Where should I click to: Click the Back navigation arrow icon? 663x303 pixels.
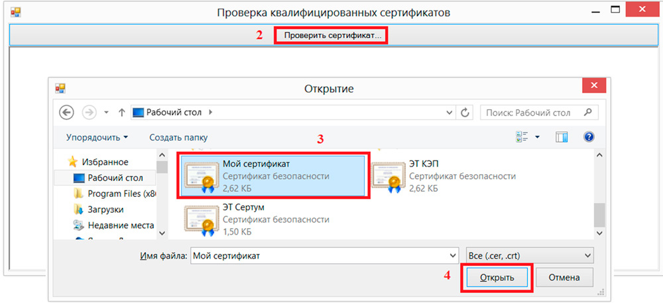pos(66,113)
